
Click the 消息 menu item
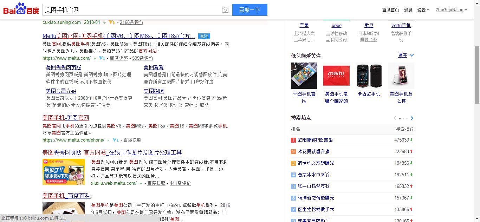[x=408, y=10]
